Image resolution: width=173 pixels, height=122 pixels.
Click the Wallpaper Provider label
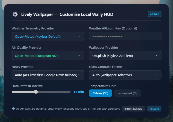point(103,48)
